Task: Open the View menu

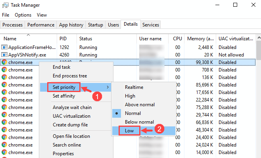Action: pos(42,15)
